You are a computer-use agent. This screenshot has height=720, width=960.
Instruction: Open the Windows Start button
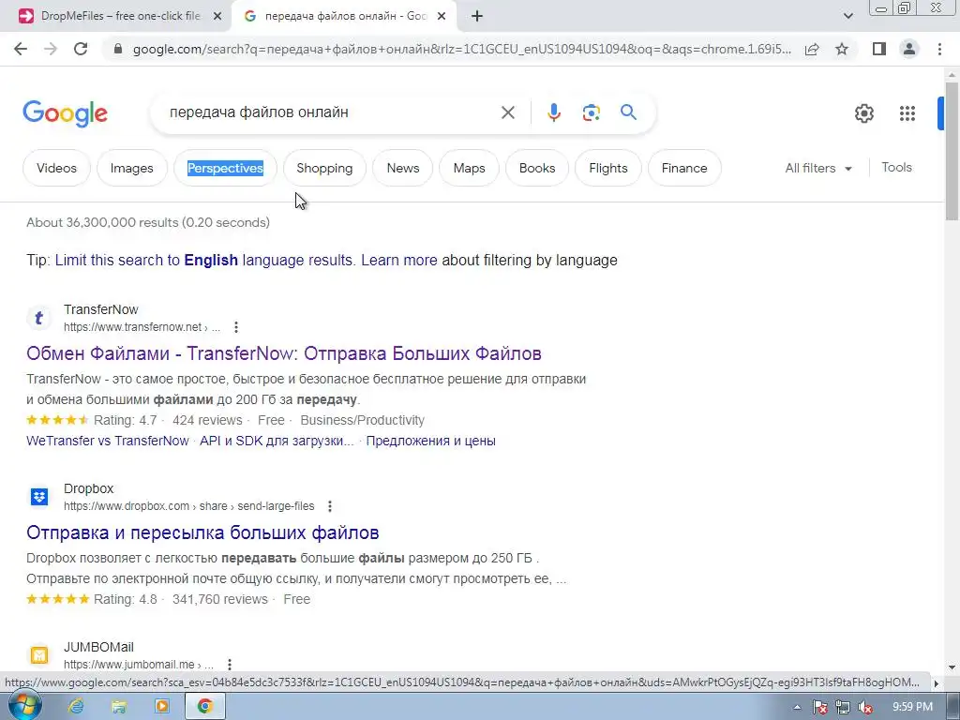click(23, 706)
